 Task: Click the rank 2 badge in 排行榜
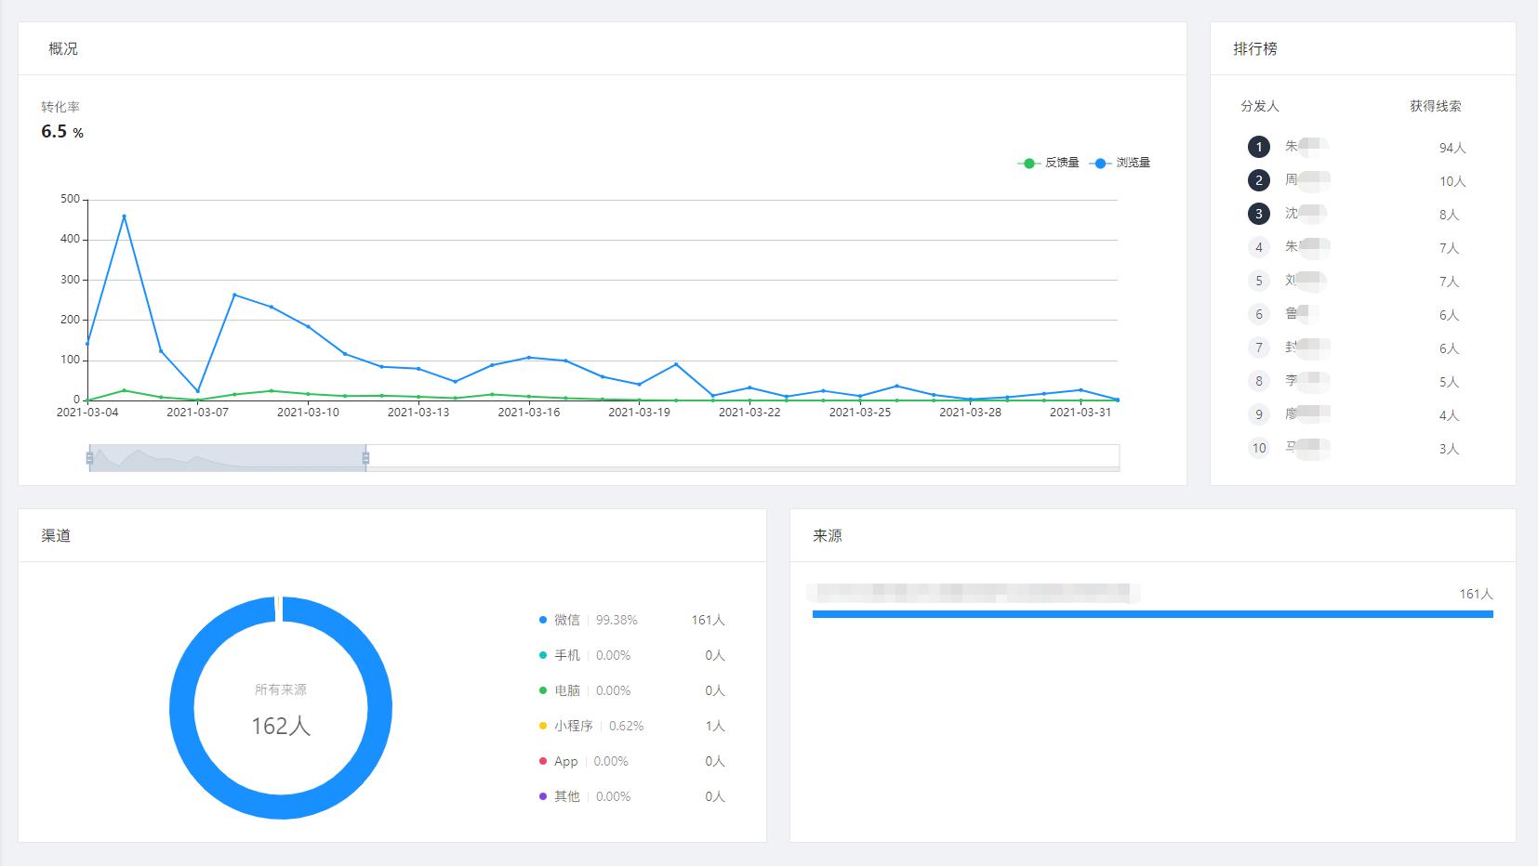coord(1258,180)
